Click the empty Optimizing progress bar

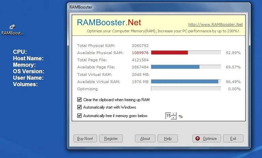click(x=186, y=89)
